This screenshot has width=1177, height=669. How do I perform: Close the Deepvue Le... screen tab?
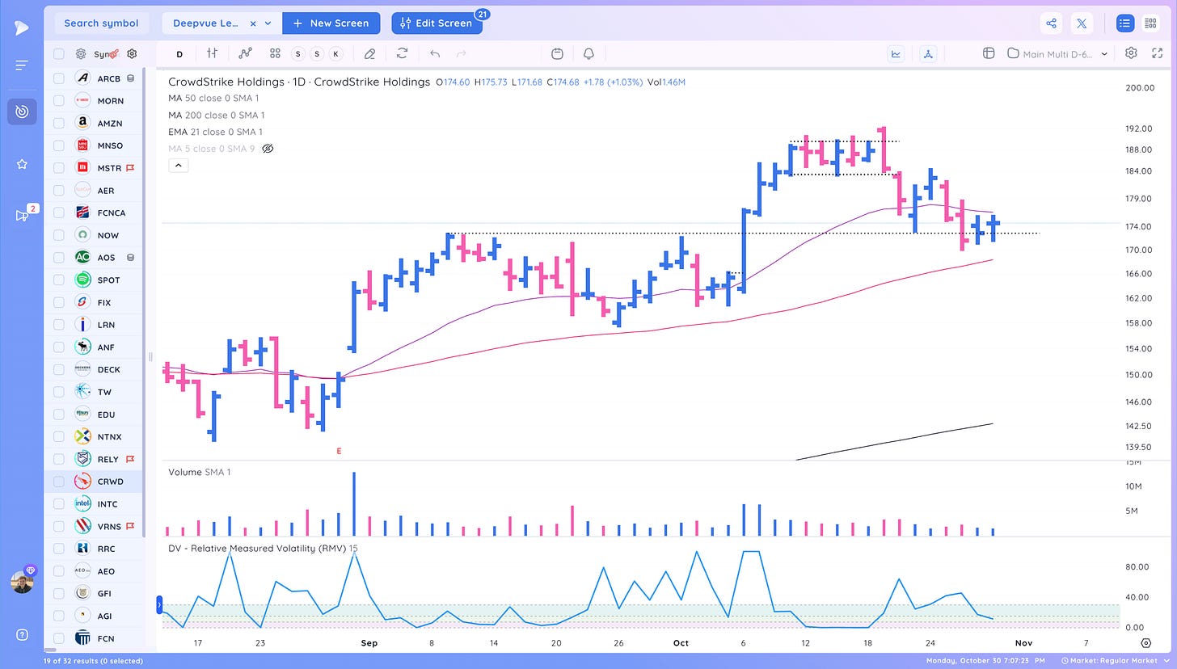(253, 23)
